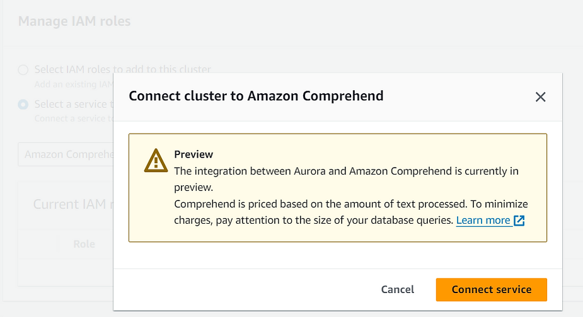Click the external link icon after Learn more
The height and width of the screenshot is (317, 583).
519,221
